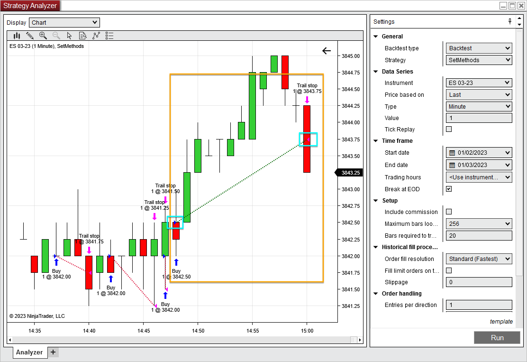Open the Strategy SetMethods dropdown
The image size is (527, 362).
click(479, 60)
